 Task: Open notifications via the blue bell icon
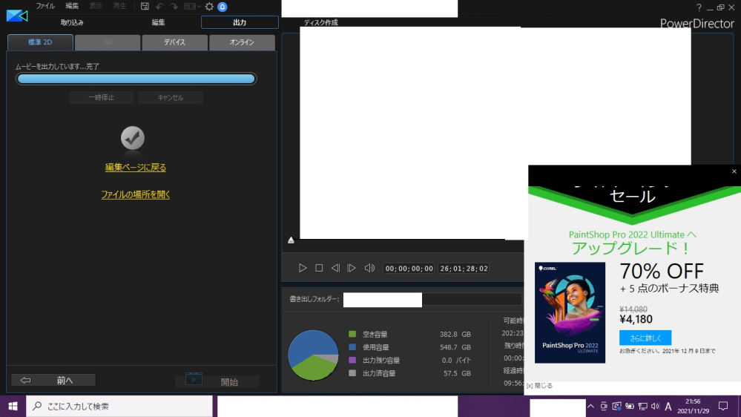222,7
